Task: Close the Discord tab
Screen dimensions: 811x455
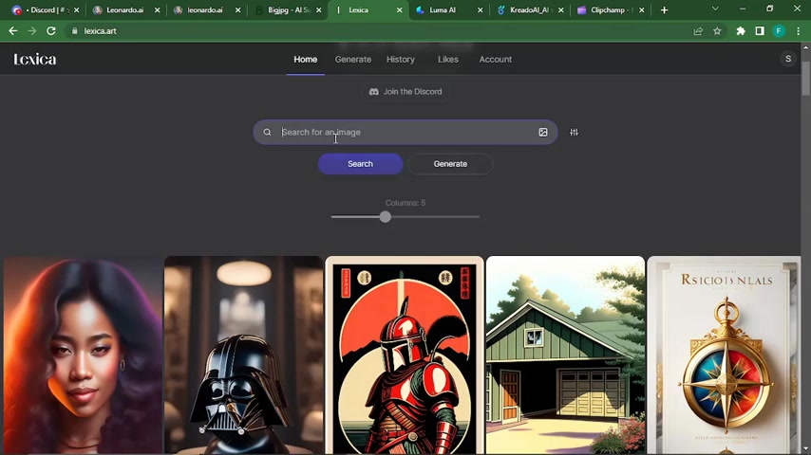Action: 77,9
